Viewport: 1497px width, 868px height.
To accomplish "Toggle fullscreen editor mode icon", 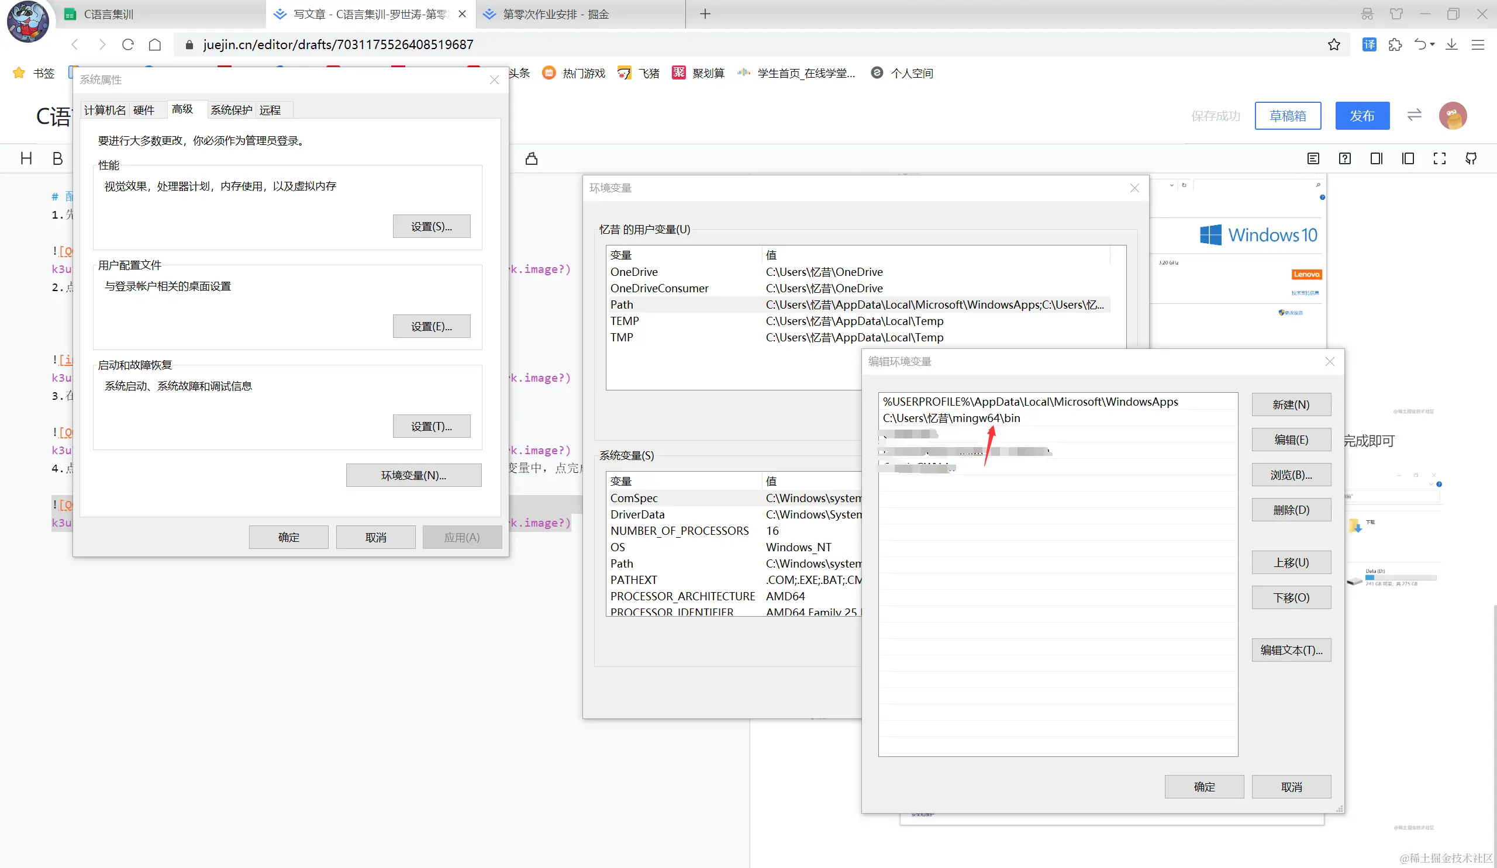I will [1439, 158].
